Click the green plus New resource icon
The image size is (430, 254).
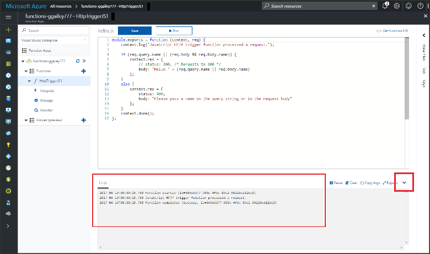click(x=8, y=30)
